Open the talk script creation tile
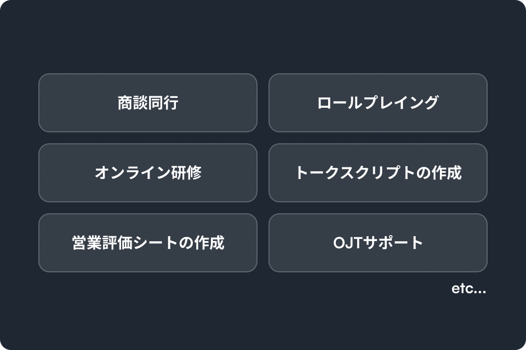Image resolution: width=526 pixels, height=350 pixels. point(378,173)
